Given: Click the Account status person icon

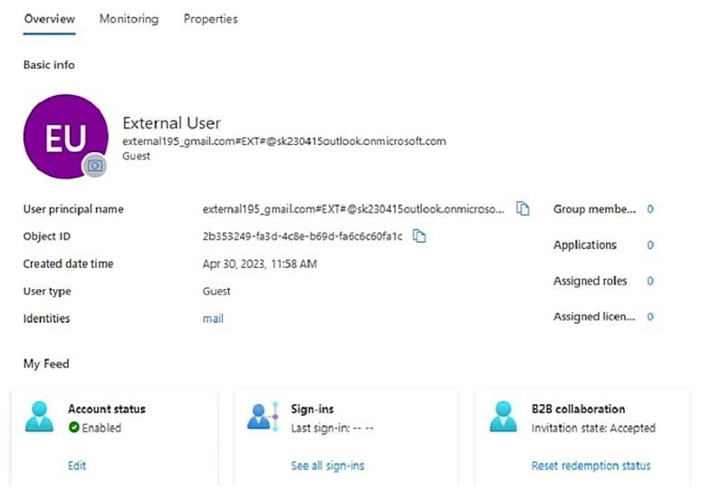Looking at the screenshot, I should [x=41, y=418].
